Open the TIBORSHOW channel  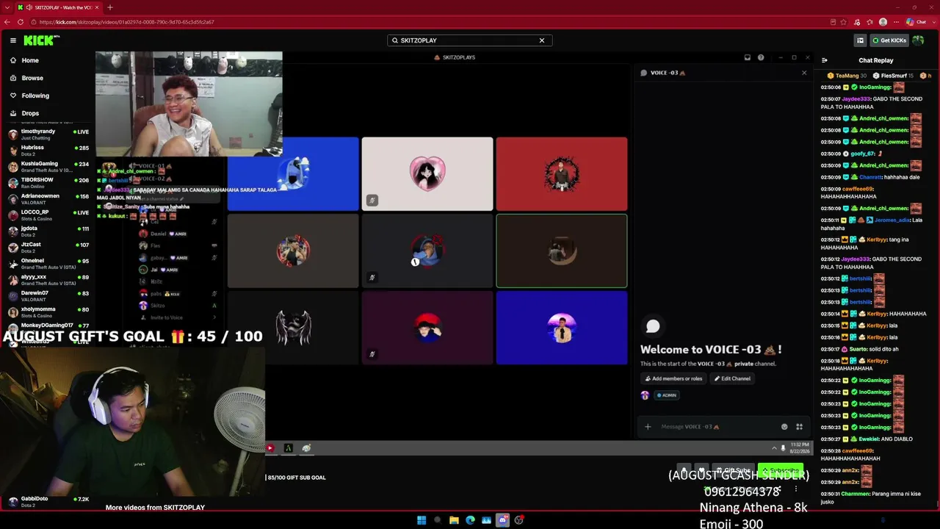coord(47,183)
